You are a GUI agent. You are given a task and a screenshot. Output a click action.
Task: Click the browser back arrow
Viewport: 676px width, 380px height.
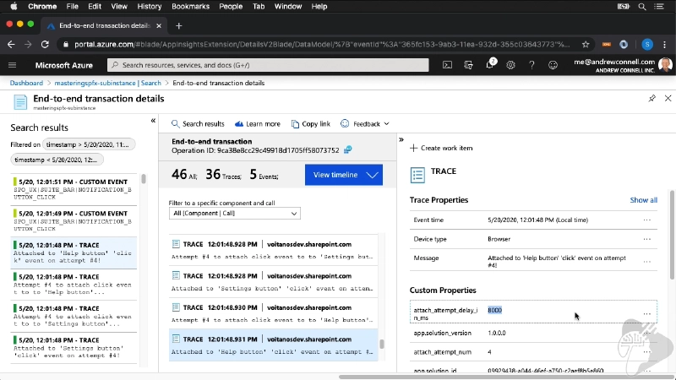click(x=11, y=45)
